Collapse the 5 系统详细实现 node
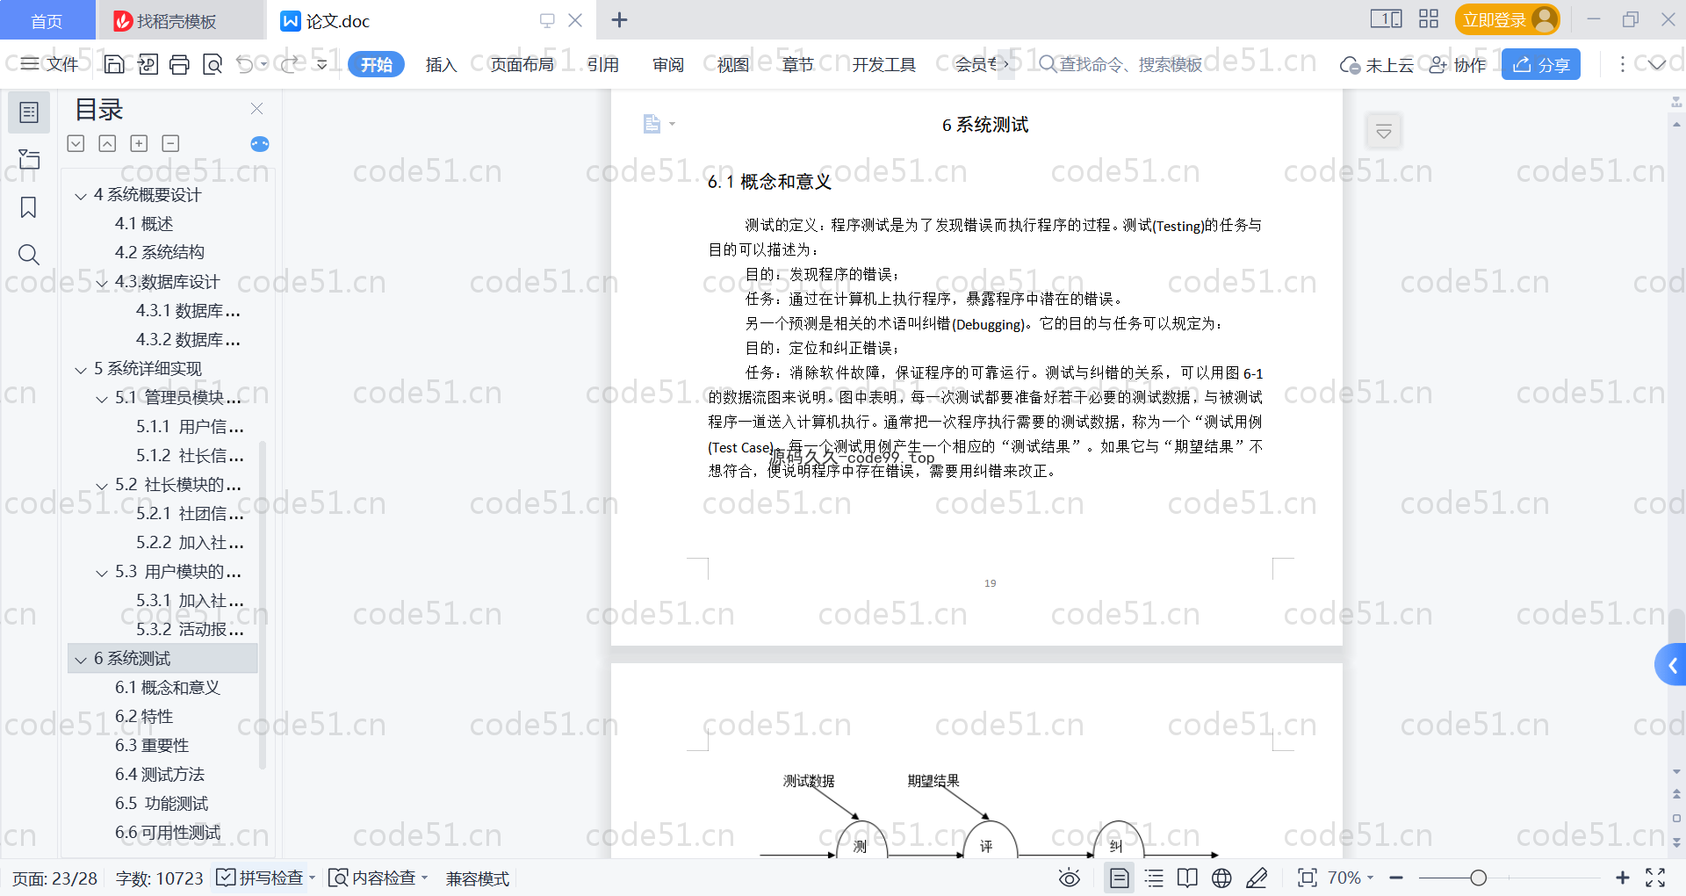Screen dimensions: 1686x896 click(x=81, y=370)
